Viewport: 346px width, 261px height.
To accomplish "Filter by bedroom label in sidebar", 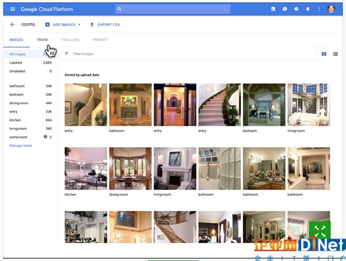I will (31, 94).
